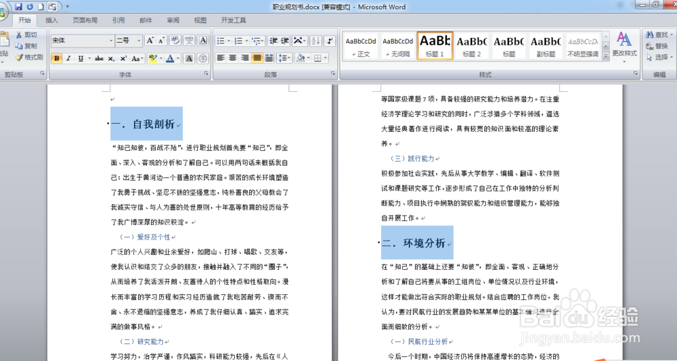Screen dimensions: 677x361
Task: Click the heading 二．环境分析
Action: pyautogui.click(x=414, y=243)
